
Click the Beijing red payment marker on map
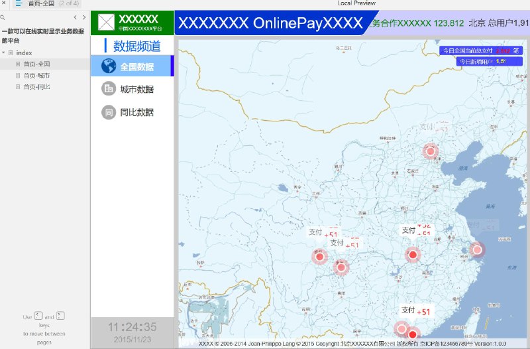pyautogui.click(x=430, y=151)
